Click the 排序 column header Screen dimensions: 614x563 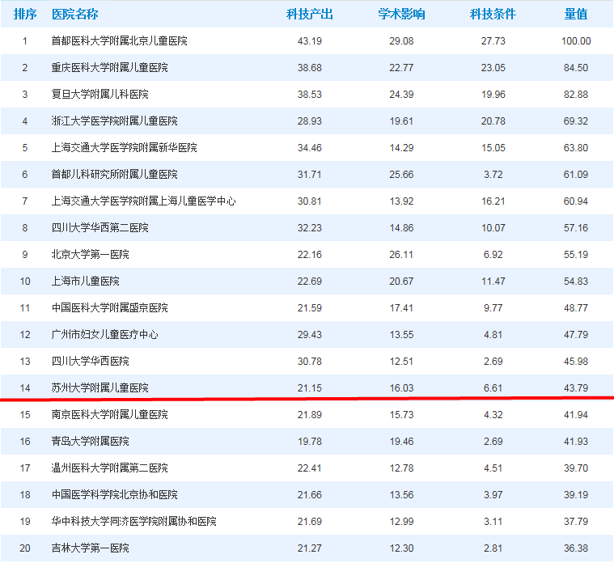25,14
